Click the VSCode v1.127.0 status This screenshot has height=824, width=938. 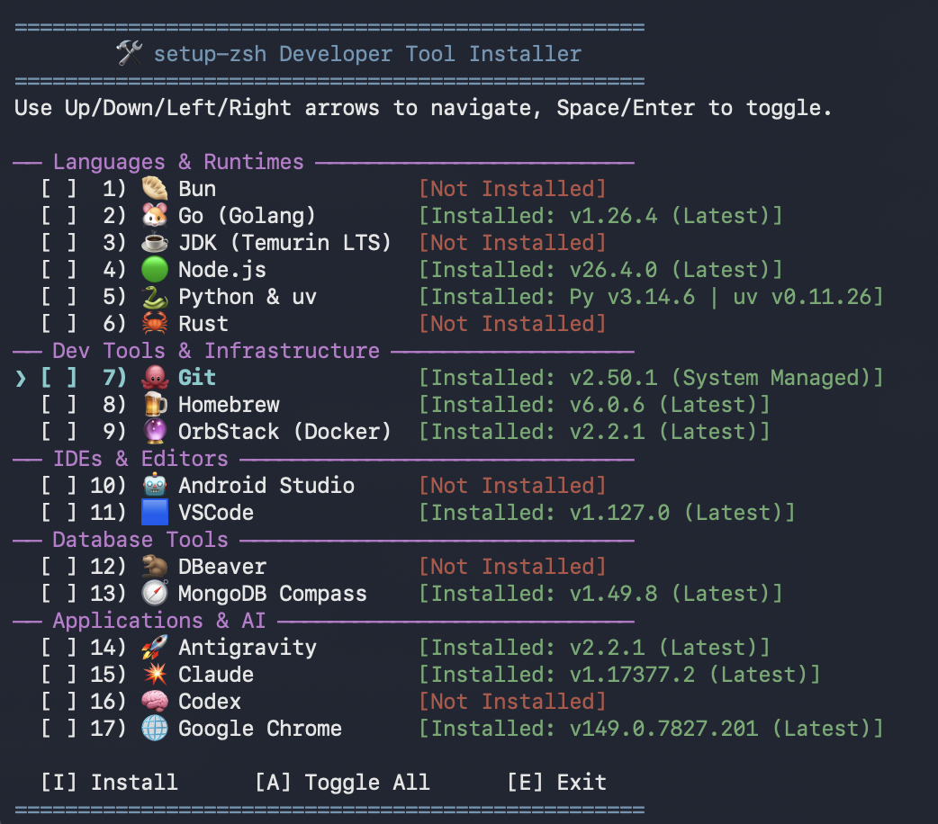[x=608, y=513]
